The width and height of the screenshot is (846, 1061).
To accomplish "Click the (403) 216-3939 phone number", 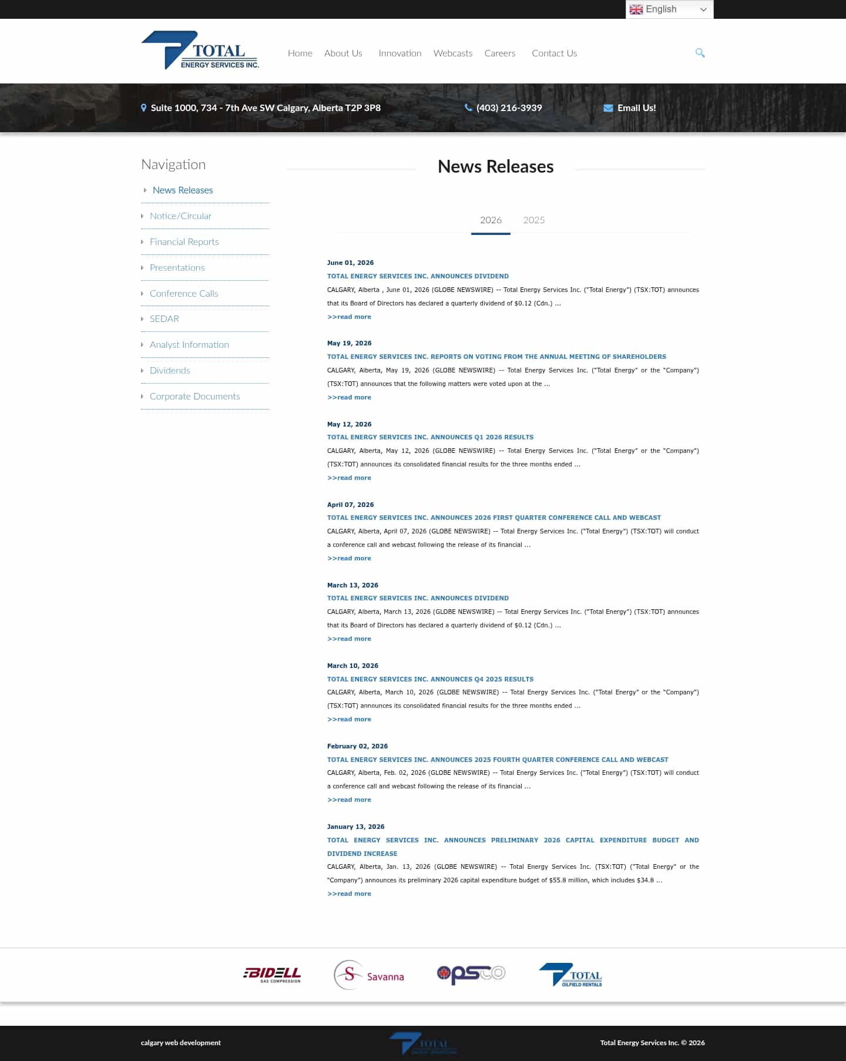I will [x=509, y=108].
